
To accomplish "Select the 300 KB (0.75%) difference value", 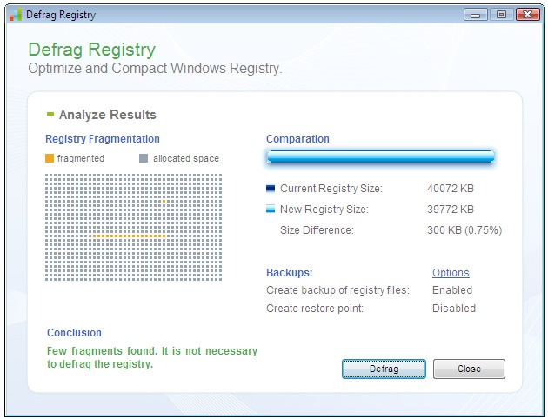I will coord(464,230).
